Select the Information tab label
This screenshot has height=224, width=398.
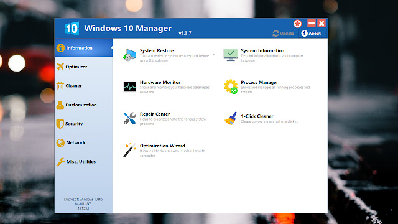79,48
